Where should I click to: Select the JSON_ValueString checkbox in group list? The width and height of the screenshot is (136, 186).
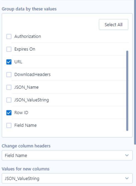pos(9,100)
